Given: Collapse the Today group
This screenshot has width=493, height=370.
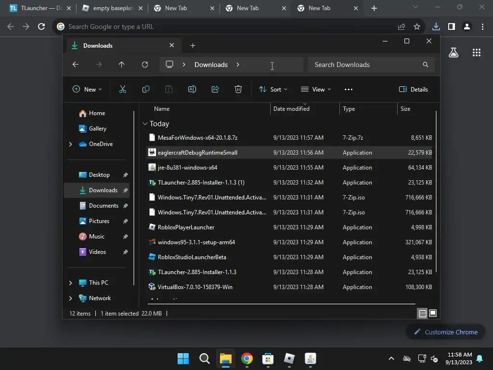Looking at the screenshot, I should coord(145,124).
